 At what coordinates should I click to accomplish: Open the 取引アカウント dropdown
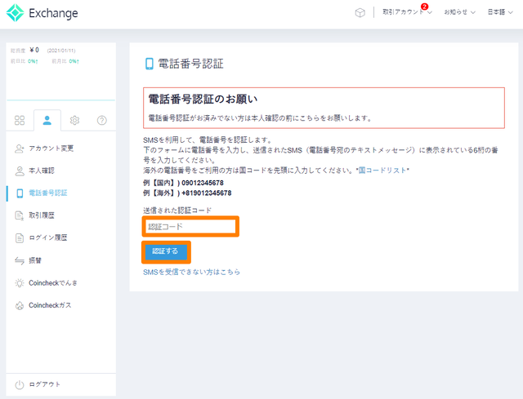coord(407,12)
